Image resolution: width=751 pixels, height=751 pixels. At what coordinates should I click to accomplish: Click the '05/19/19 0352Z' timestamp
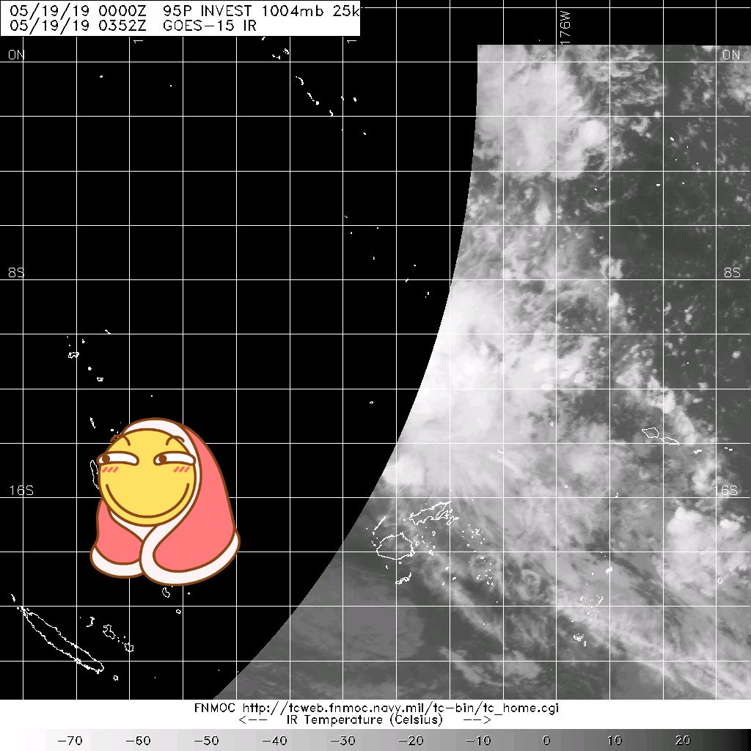(x=78, y=26)
